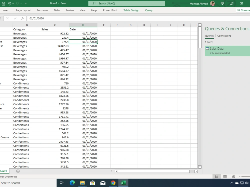
Task: Click the New Sheet plus button
Action: 17,171
